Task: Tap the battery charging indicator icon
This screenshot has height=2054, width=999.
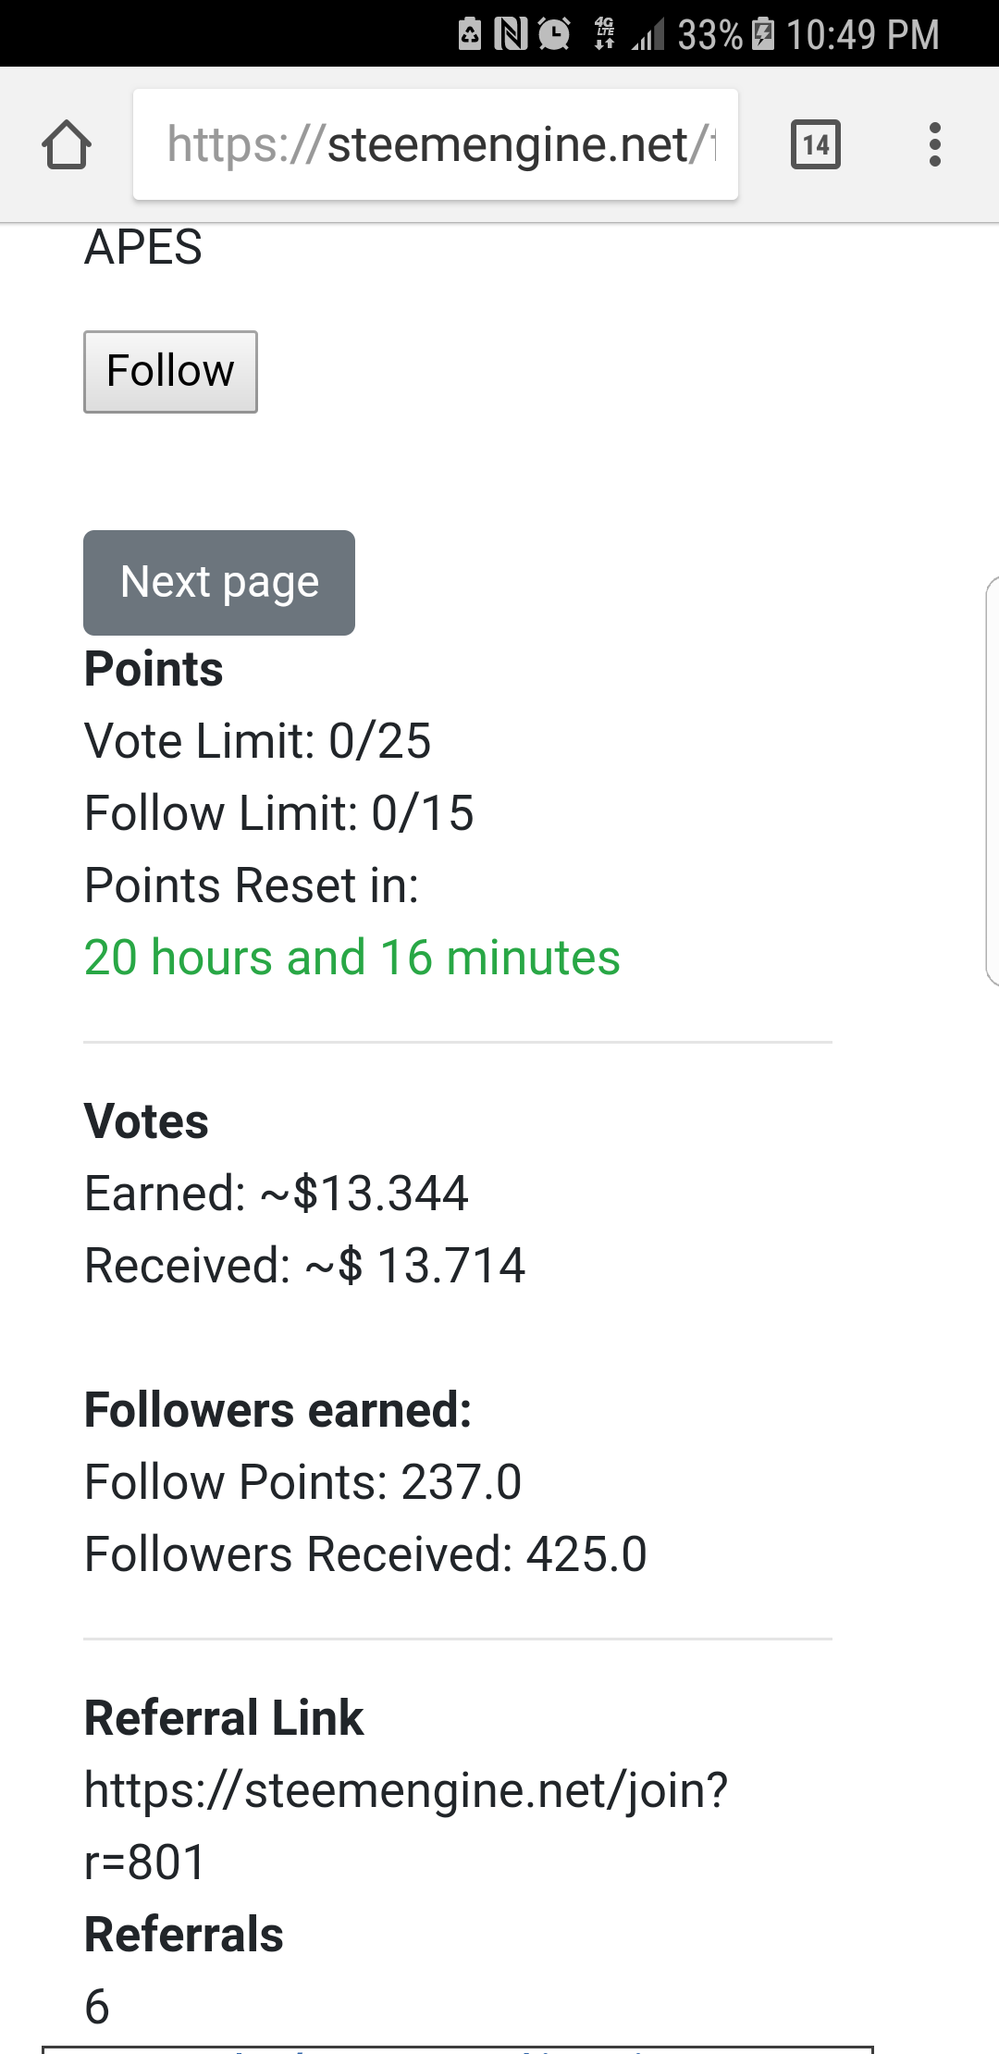Action: pos(763,34)
